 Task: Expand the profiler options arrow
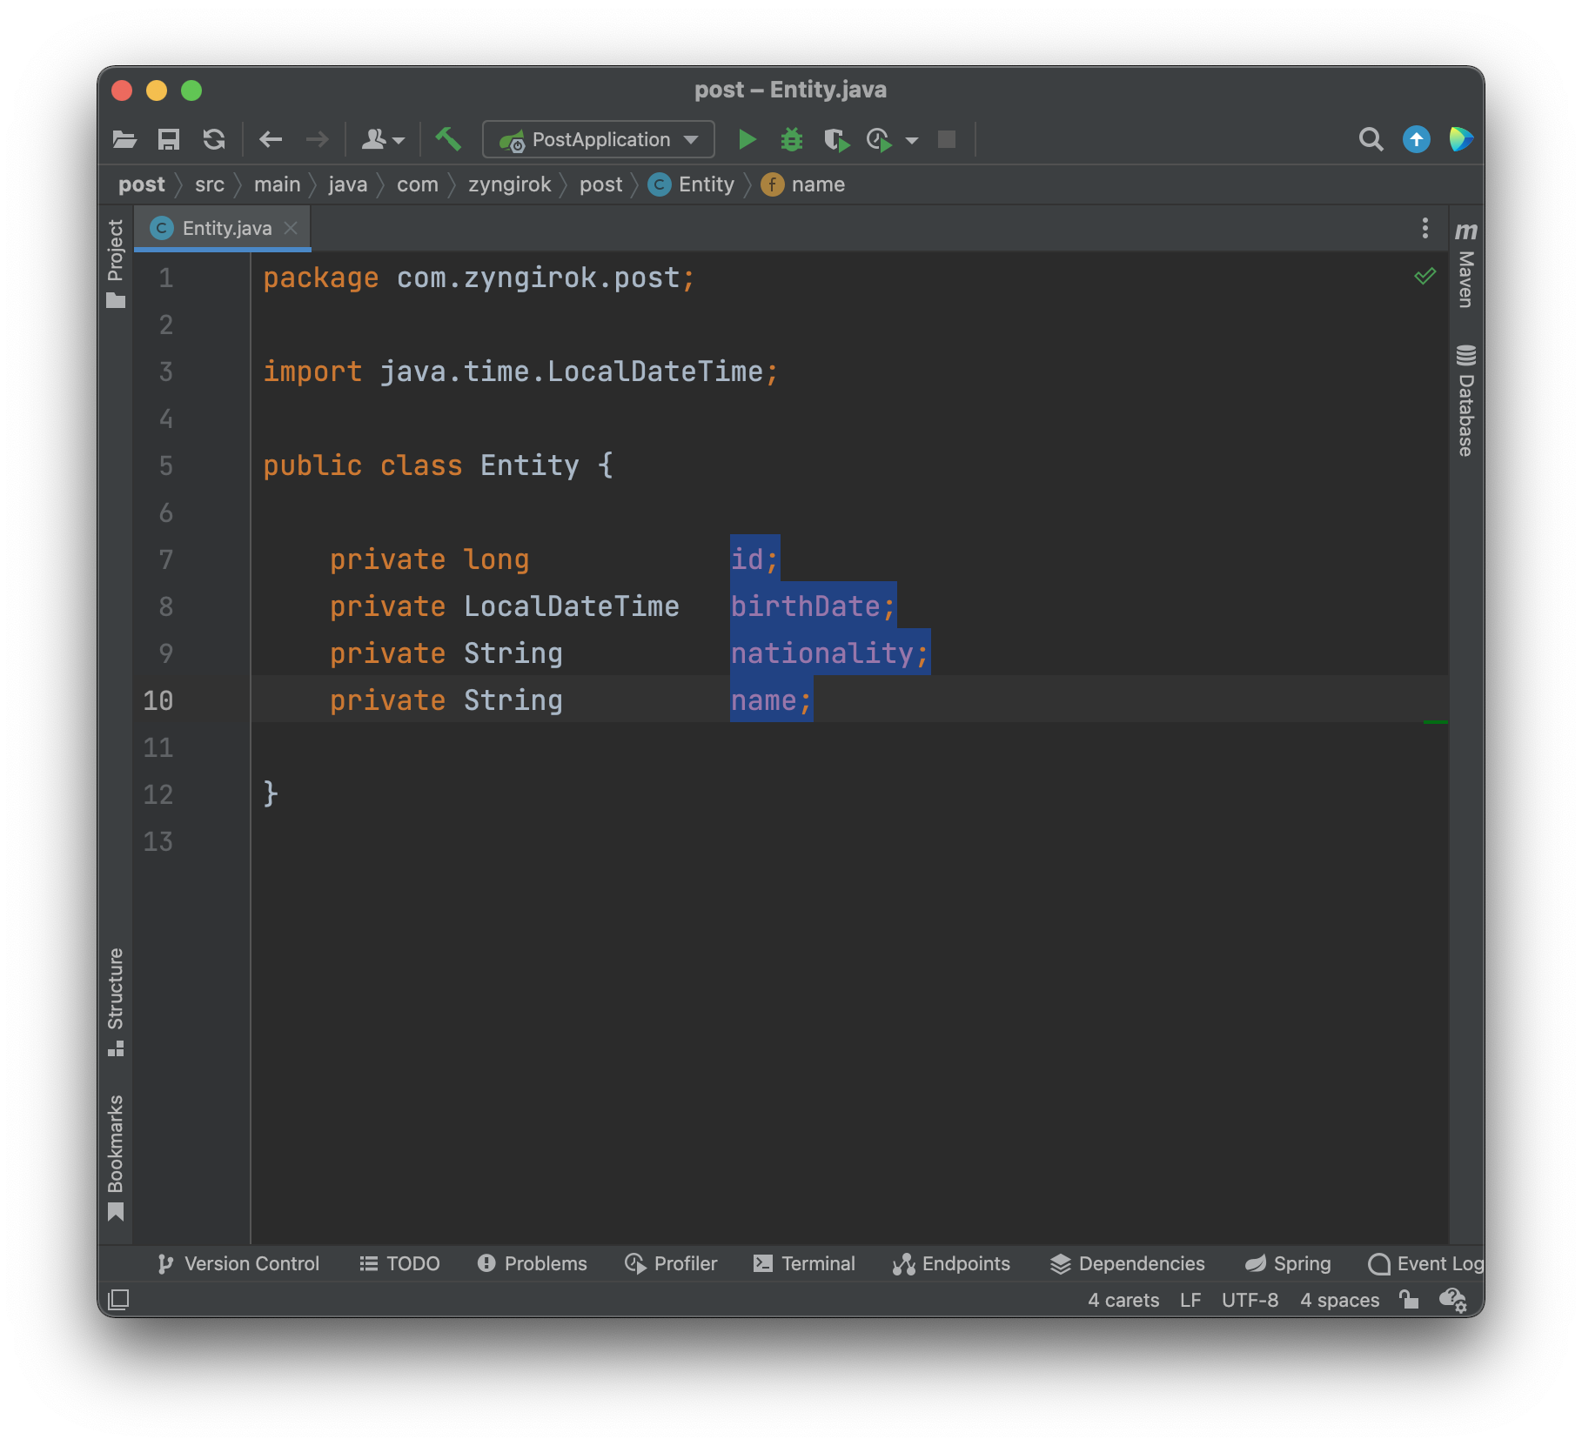912,140
